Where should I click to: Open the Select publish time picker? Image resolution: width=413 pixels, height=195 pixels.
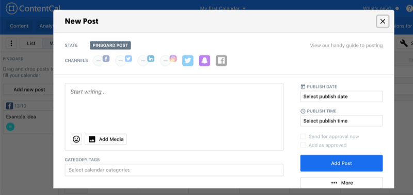341,121
